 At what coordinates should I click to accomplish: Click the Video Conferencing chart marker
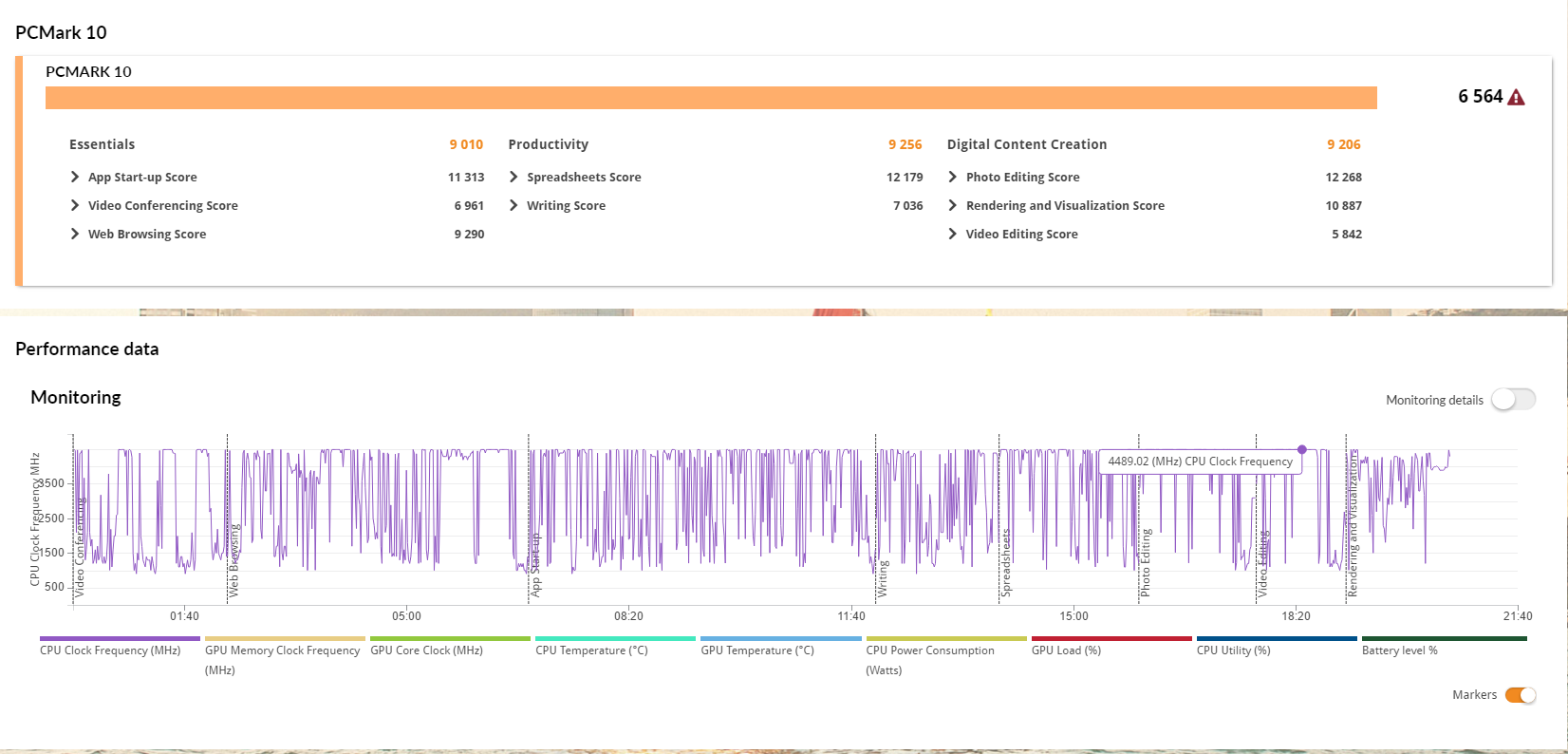80,546
